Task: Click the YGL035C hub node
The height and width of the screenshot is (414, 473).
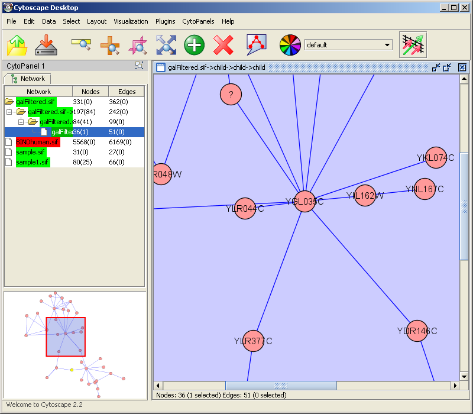Action: (x=304, y=201)
